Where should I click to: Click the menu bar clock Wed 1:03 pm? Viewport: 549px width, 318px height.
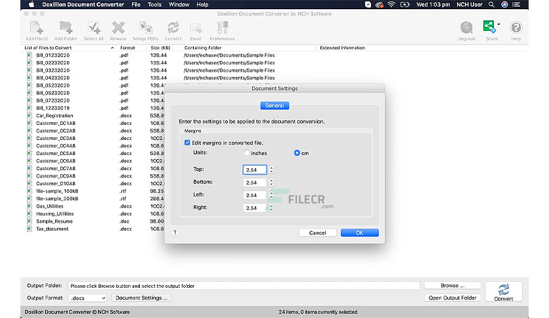point(433,5)
